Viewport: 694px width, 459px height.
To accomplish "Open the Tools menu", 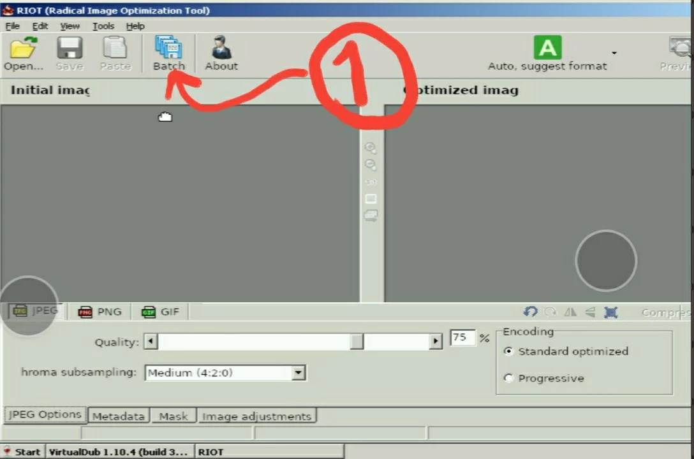I will tap(103, 26).
